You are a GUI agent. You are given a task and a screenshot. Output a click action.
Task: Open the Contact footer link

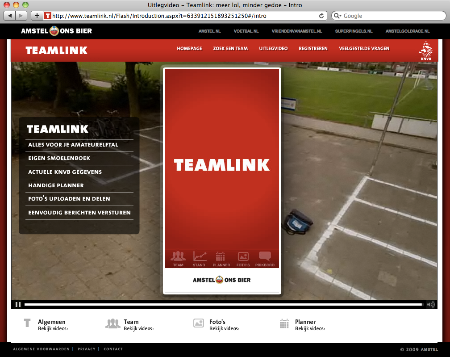pos(113,349)
